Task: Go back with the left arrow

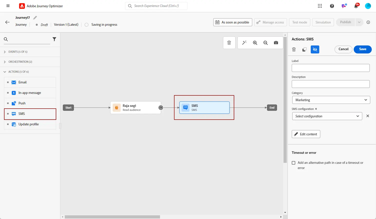Action: coord(7,22)
